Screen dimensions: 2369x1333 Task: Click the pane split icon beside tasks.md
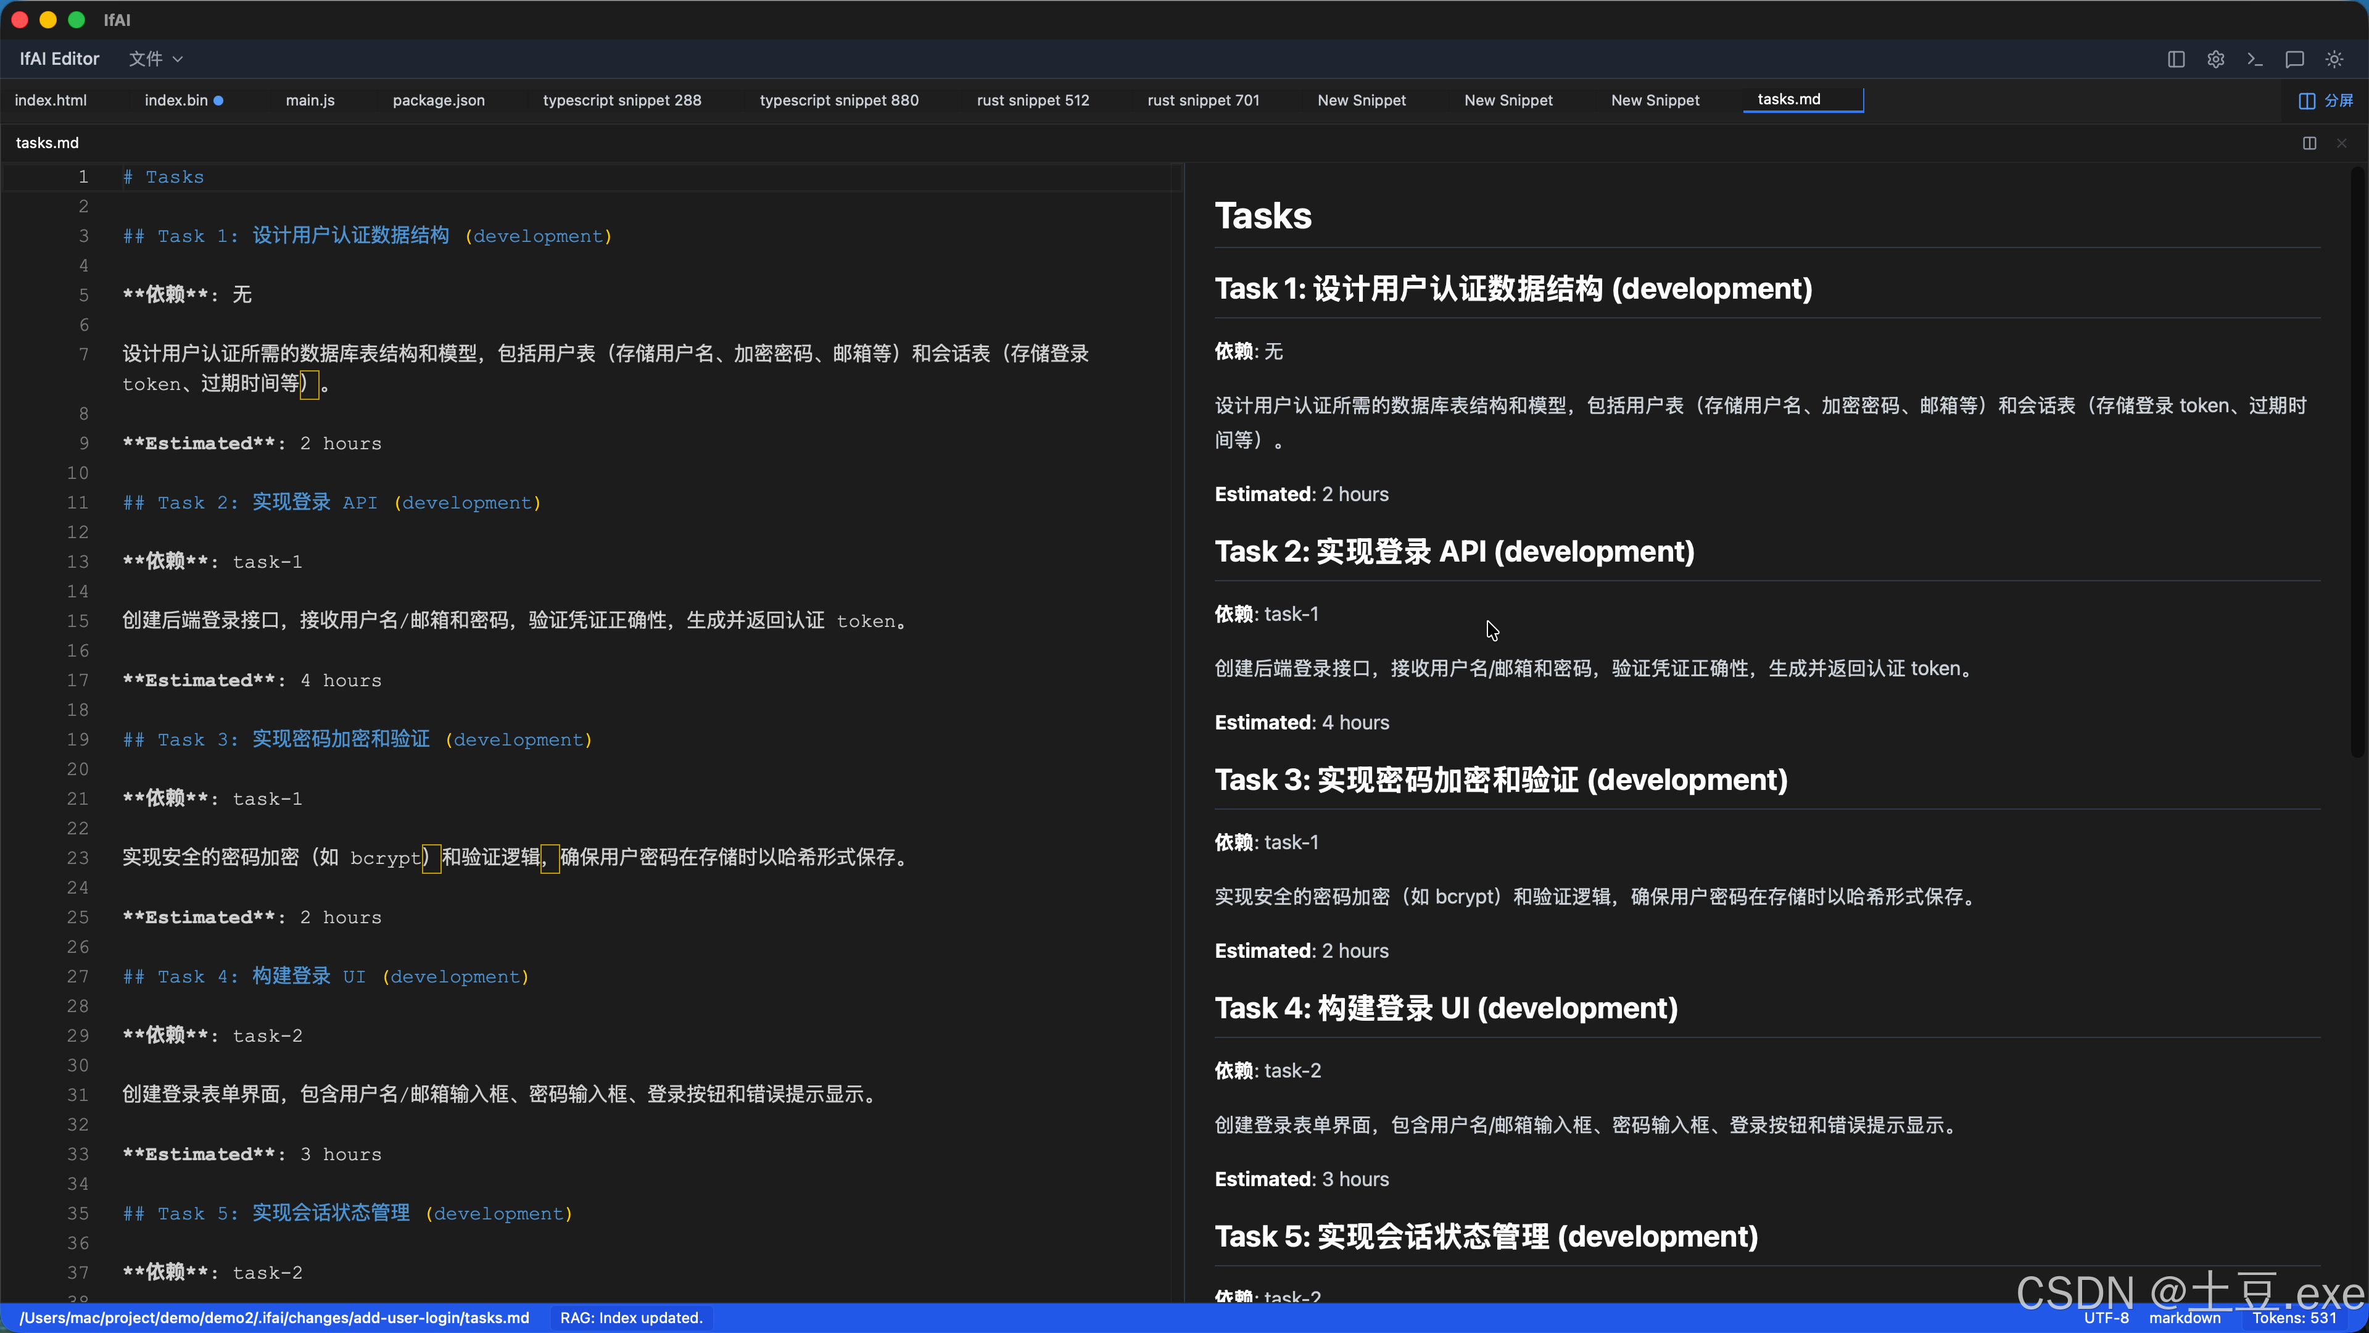tap(2309, 143)
